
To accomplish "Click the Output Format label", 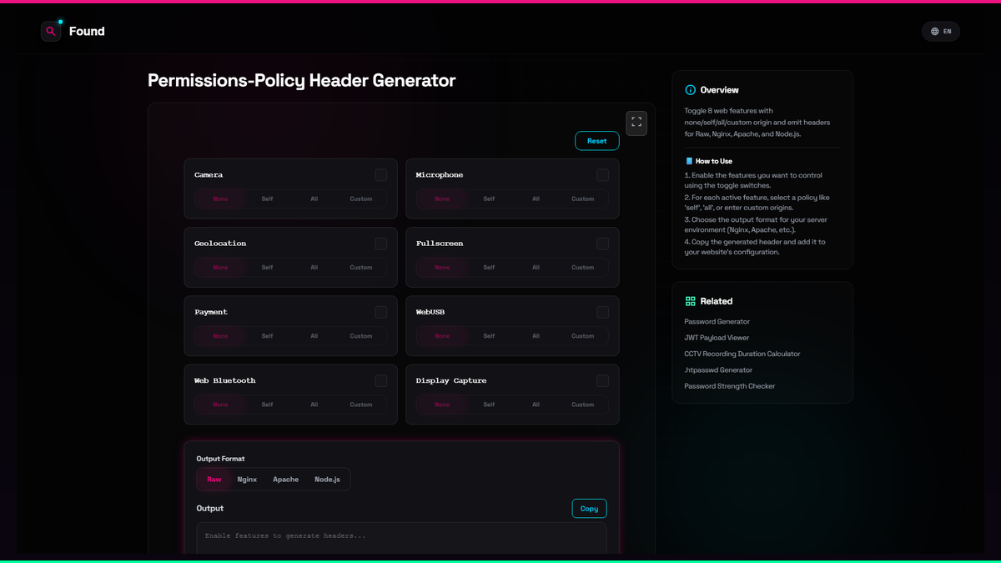I will pyautogui.click(x=221, y=459).
